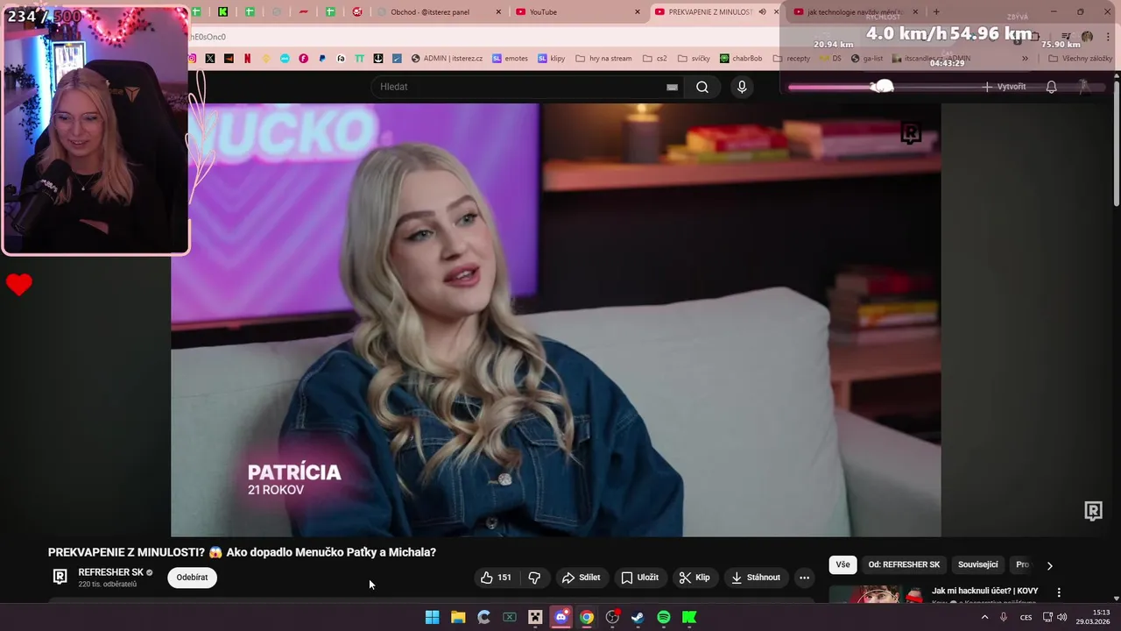Open Kick app green icon on taskbar
Viewport: 1121px width, 631px height.
click(x=689, y=617)
